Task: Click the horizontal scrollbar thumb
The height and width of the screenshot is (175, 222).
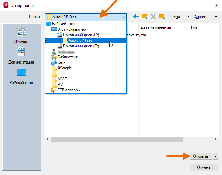Action: coord(117,139)
